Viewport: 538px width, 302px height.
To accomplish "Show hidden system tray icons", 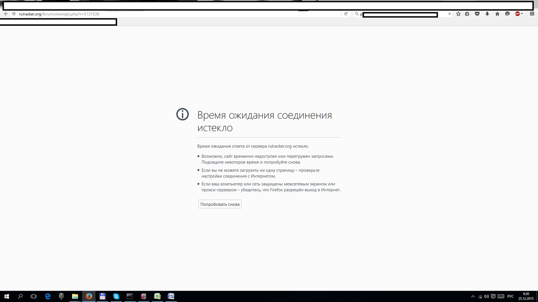I will tap(473, 296).
